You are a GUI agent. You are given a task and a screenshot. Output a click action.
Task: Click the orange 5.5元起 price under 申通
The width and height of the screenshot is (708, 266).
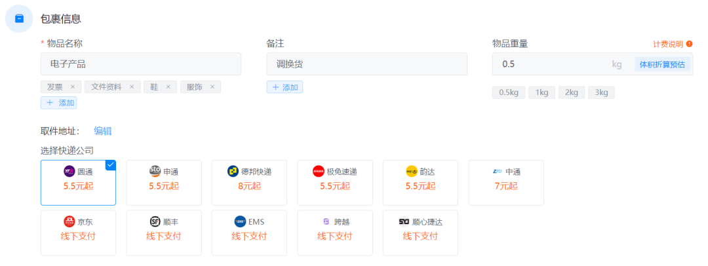point(164,186)
